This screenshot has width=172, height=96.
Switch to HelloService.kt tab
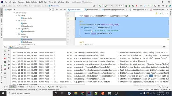point(92,10)
